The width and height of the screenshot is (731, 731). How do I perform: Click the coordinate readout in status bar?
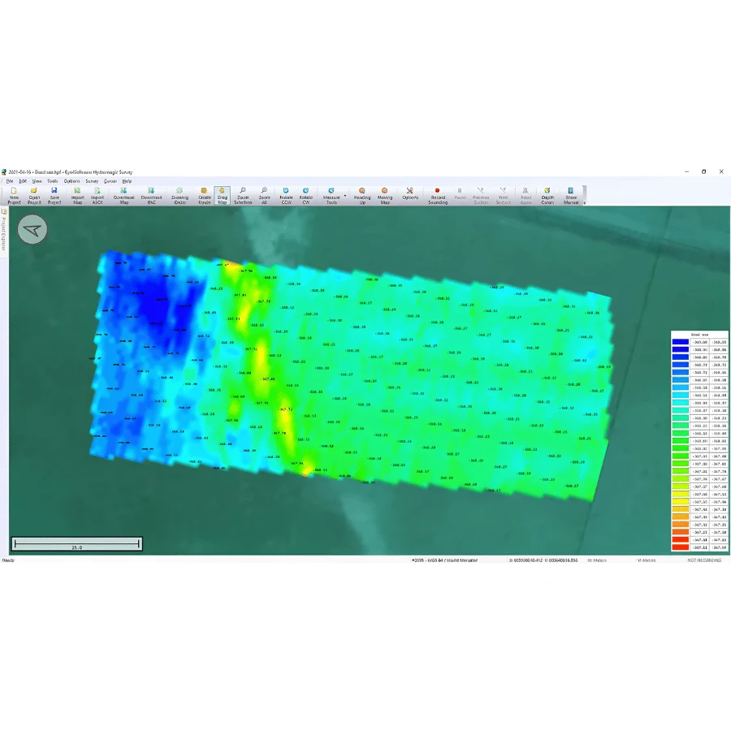pyautogui.click(x=543, y=560)
